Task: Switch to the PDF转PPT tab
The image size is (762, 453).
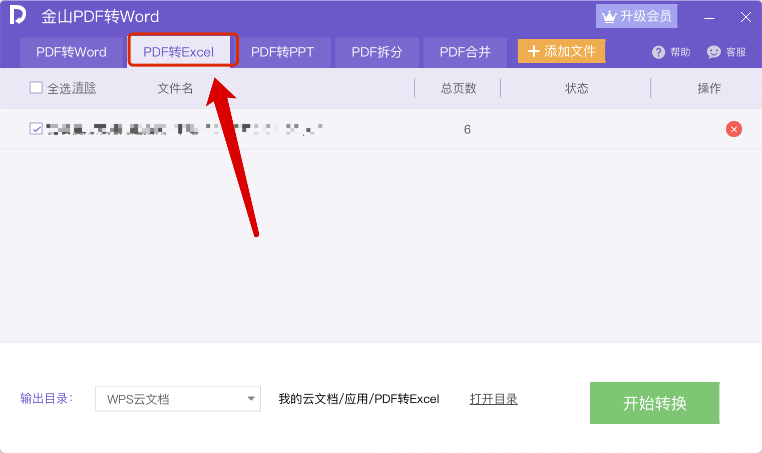Action: 282,52
